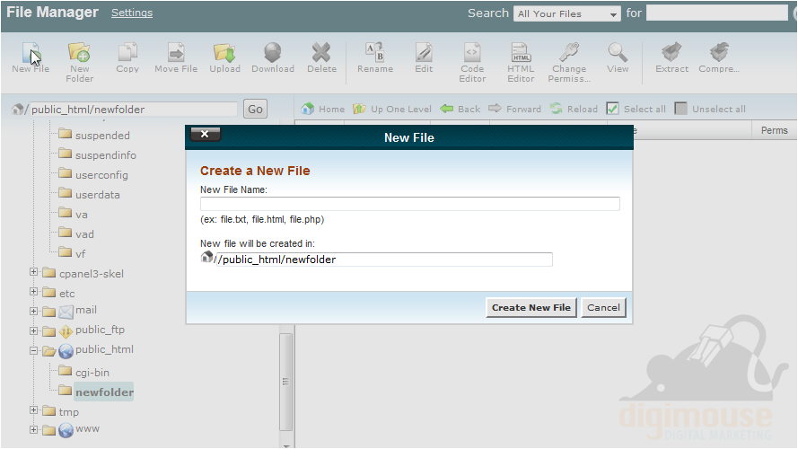Image resolution: width=798 pixels, height=449 pixels.
Task: Click the New File toolbar icon
Action: pyautogui.click(x=31, y=52)
